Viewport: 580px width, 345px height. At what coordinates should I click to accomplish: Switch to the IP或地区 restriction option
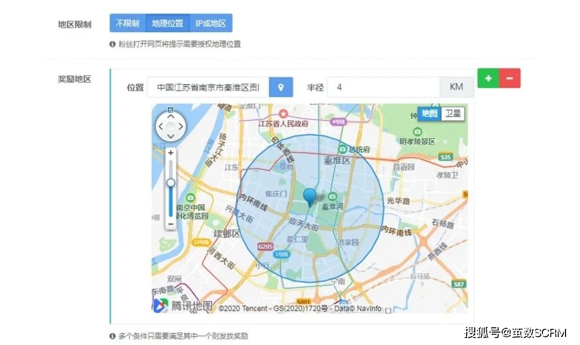[211, 23]
